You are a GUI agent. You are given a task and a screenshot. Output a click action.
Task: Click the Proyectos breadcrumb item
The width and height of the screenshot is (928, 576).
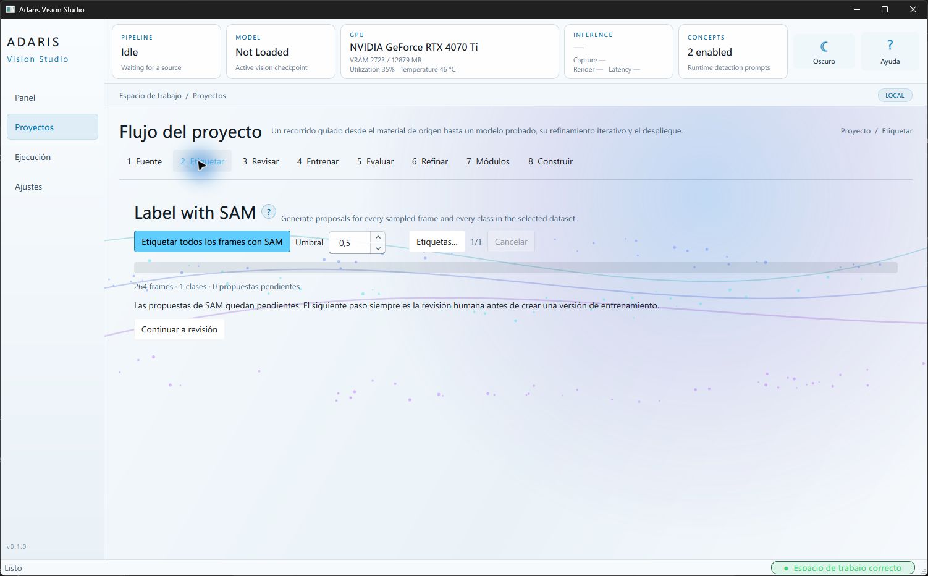tap(209, 96)
